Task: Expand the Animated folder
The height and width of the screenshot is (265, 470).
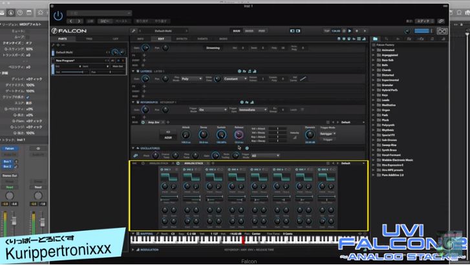Action: 374,50
